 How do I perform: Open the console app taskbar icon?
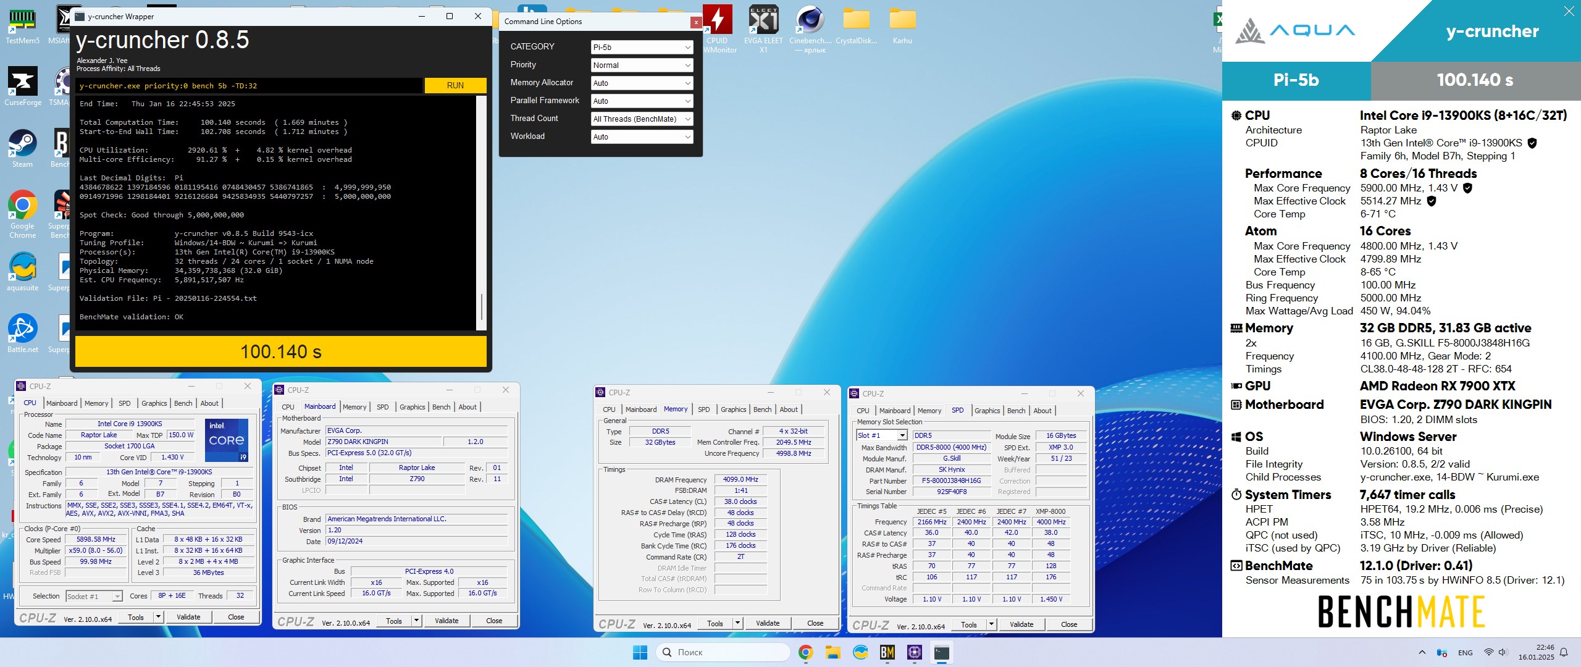942,652
